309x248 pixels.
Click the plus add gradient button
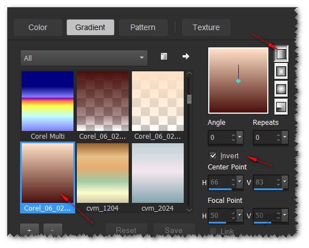pyautogui.click(x=30, y=230)
